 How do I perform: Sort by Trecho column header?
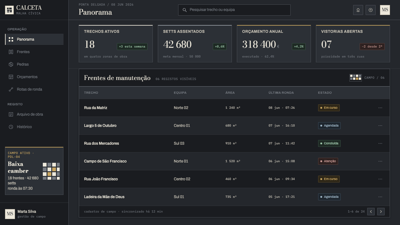(91, 93)
